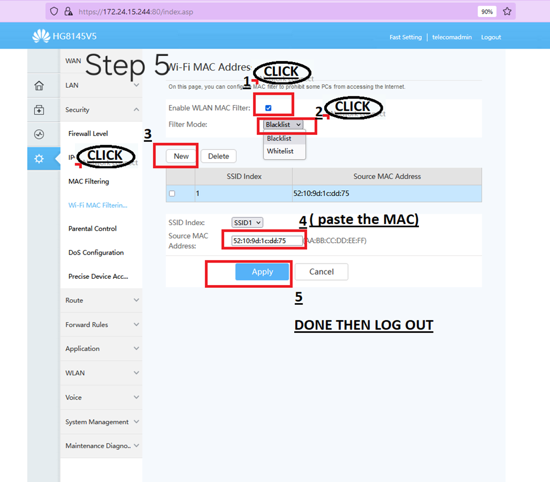
Task: Click the 90% zoom indicator
Action: point(487,11)
